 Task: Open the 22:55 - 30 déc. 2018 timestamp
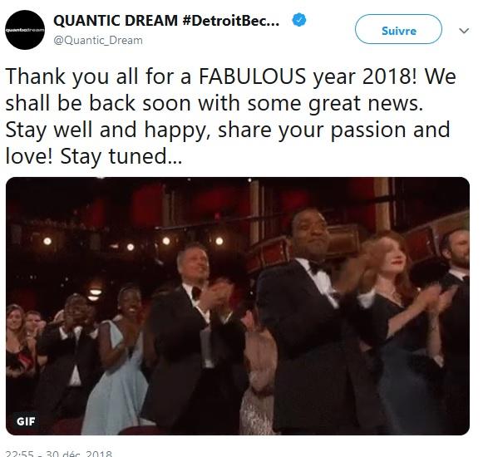pyautogui.click(x=59, y=454)
